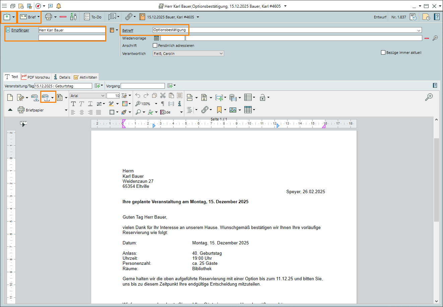Click the Empfänger link label
443x307 pixels.
pos(20,30)
